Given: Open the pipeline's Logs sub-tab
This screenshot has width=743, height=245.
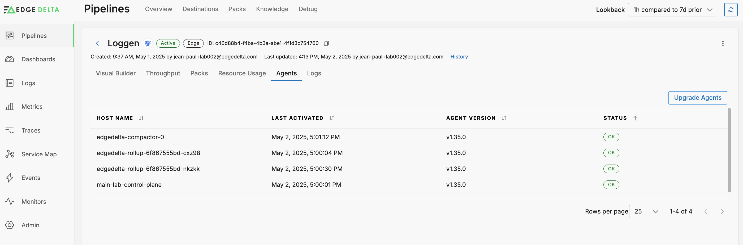Looking at the screenshot, I should (314, 73).
